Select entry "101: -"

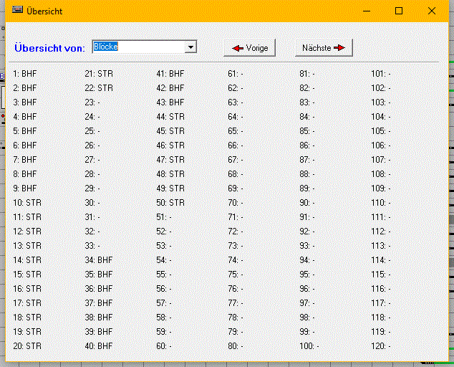[x=381, y=74]
